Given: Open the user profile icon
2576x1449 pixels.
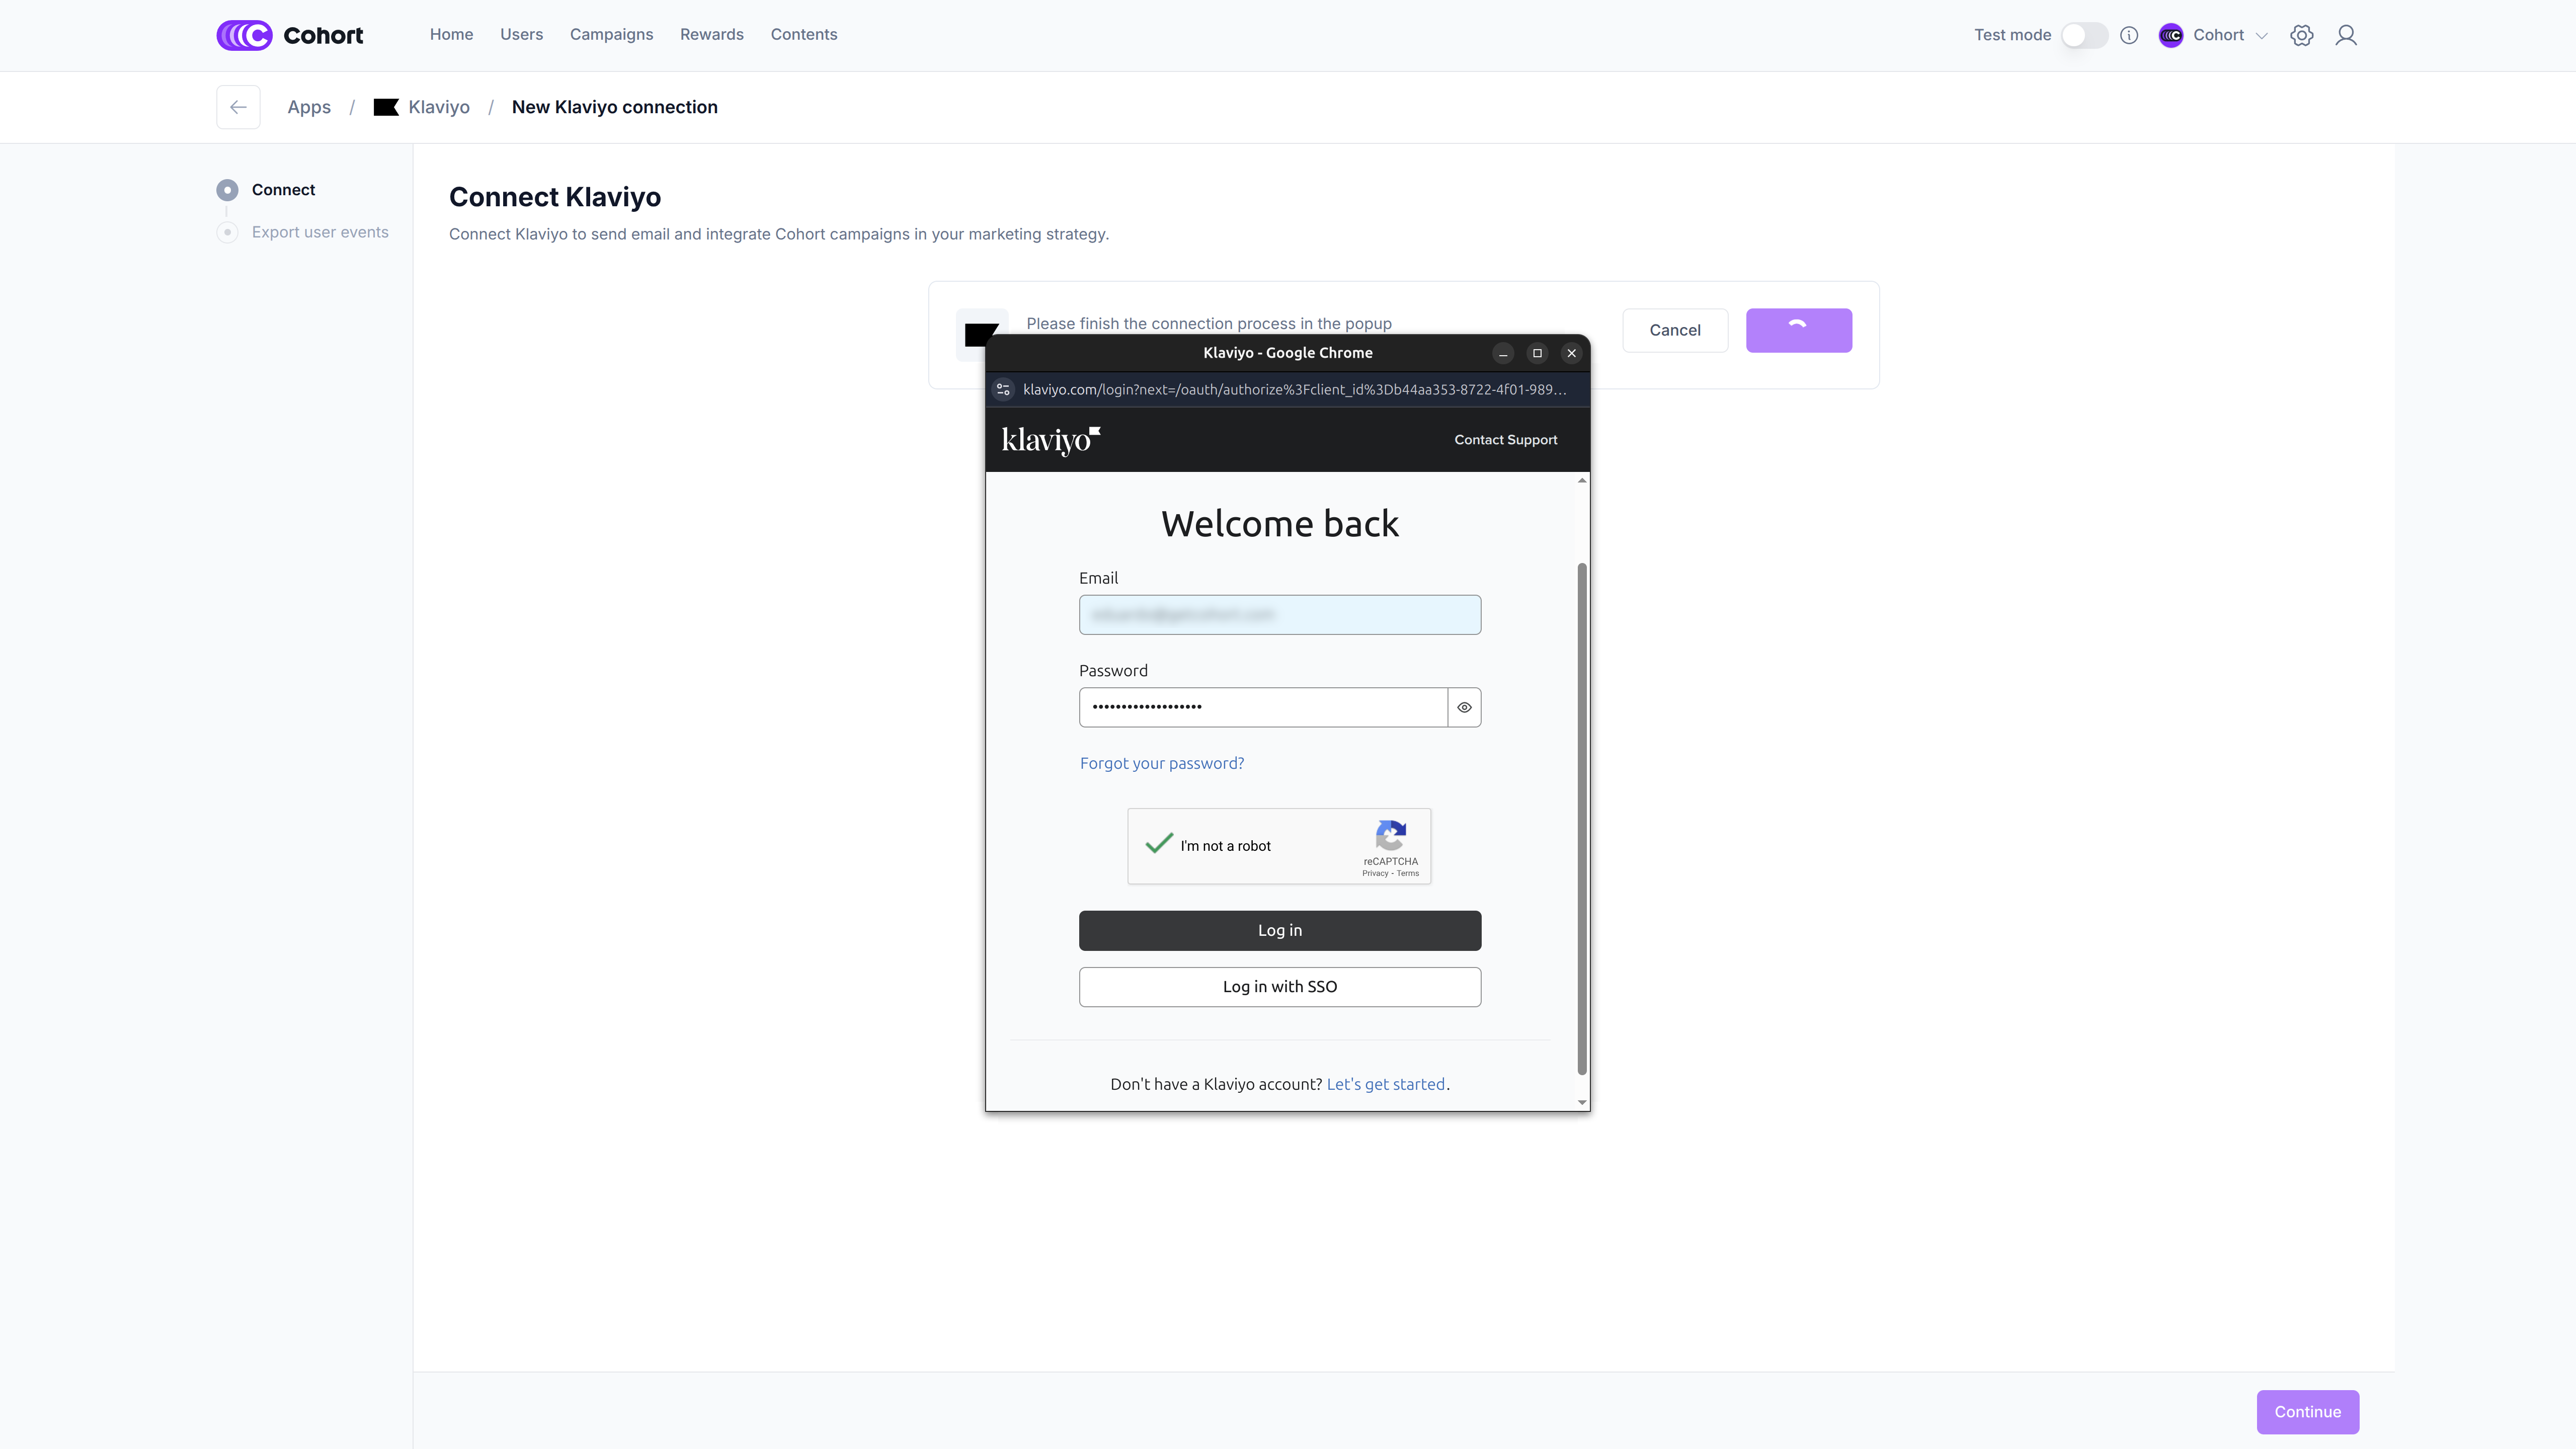Looking at the screenshot, I should [2346, 35].
